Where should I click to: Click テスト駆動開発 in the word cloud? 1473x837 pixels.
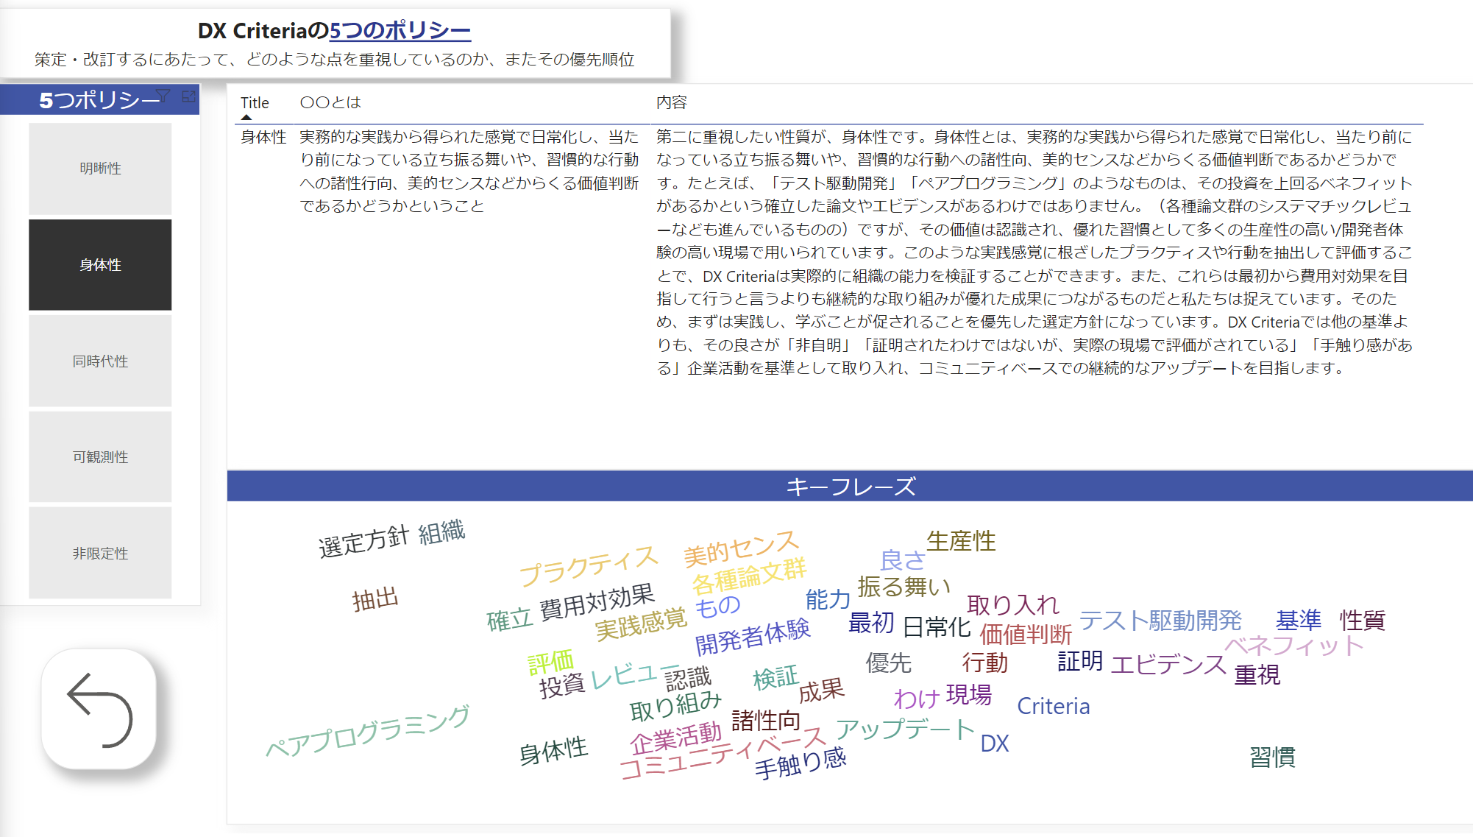click(1160, 621)
